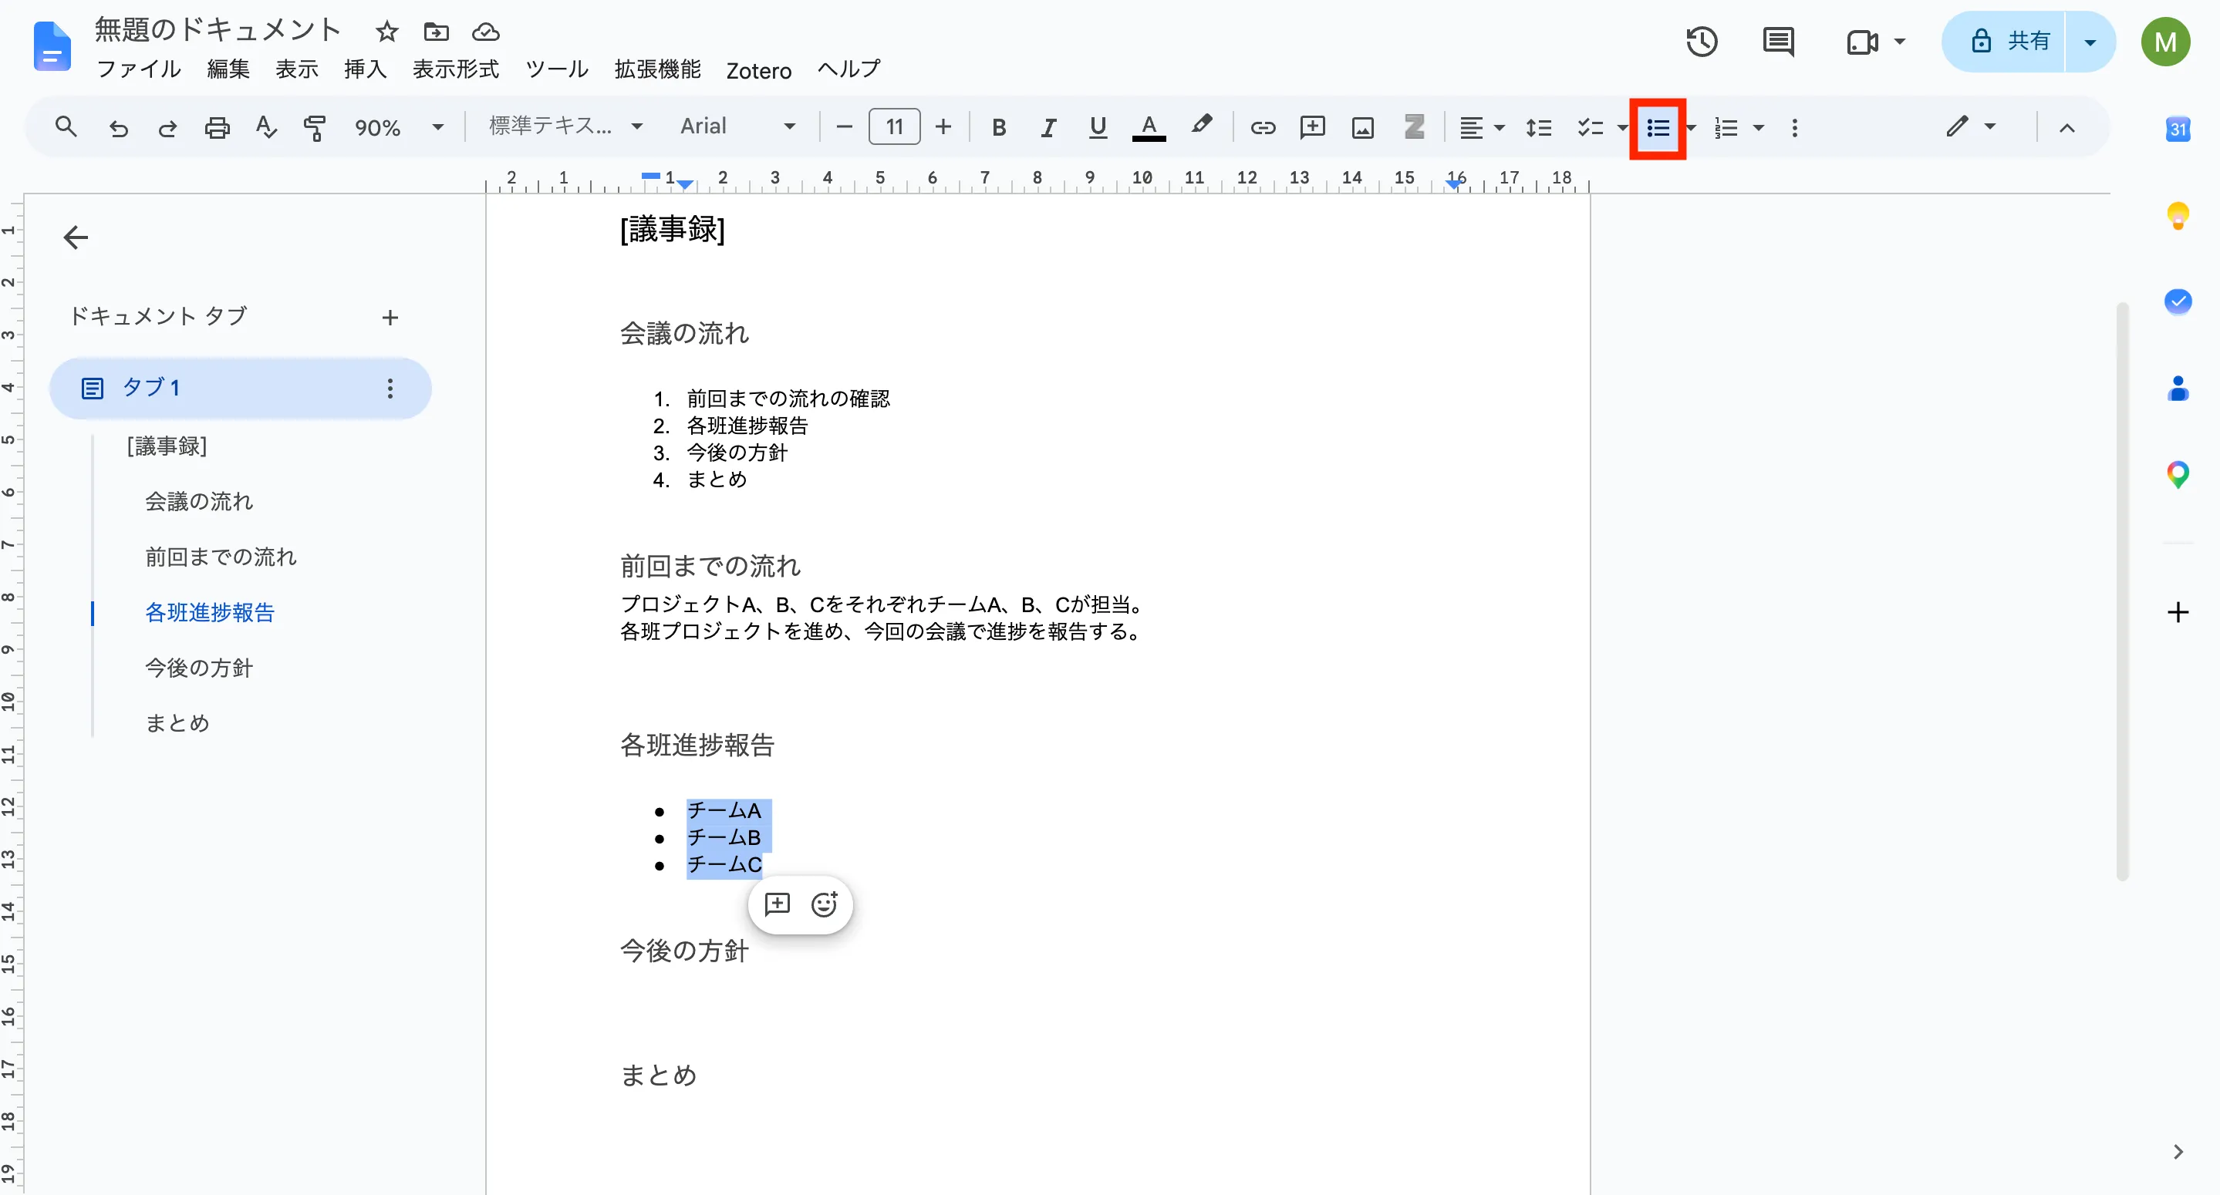Start a video call with camera icon
This screenshot has height=1195, width=2220.
(x=1862, y=42)
